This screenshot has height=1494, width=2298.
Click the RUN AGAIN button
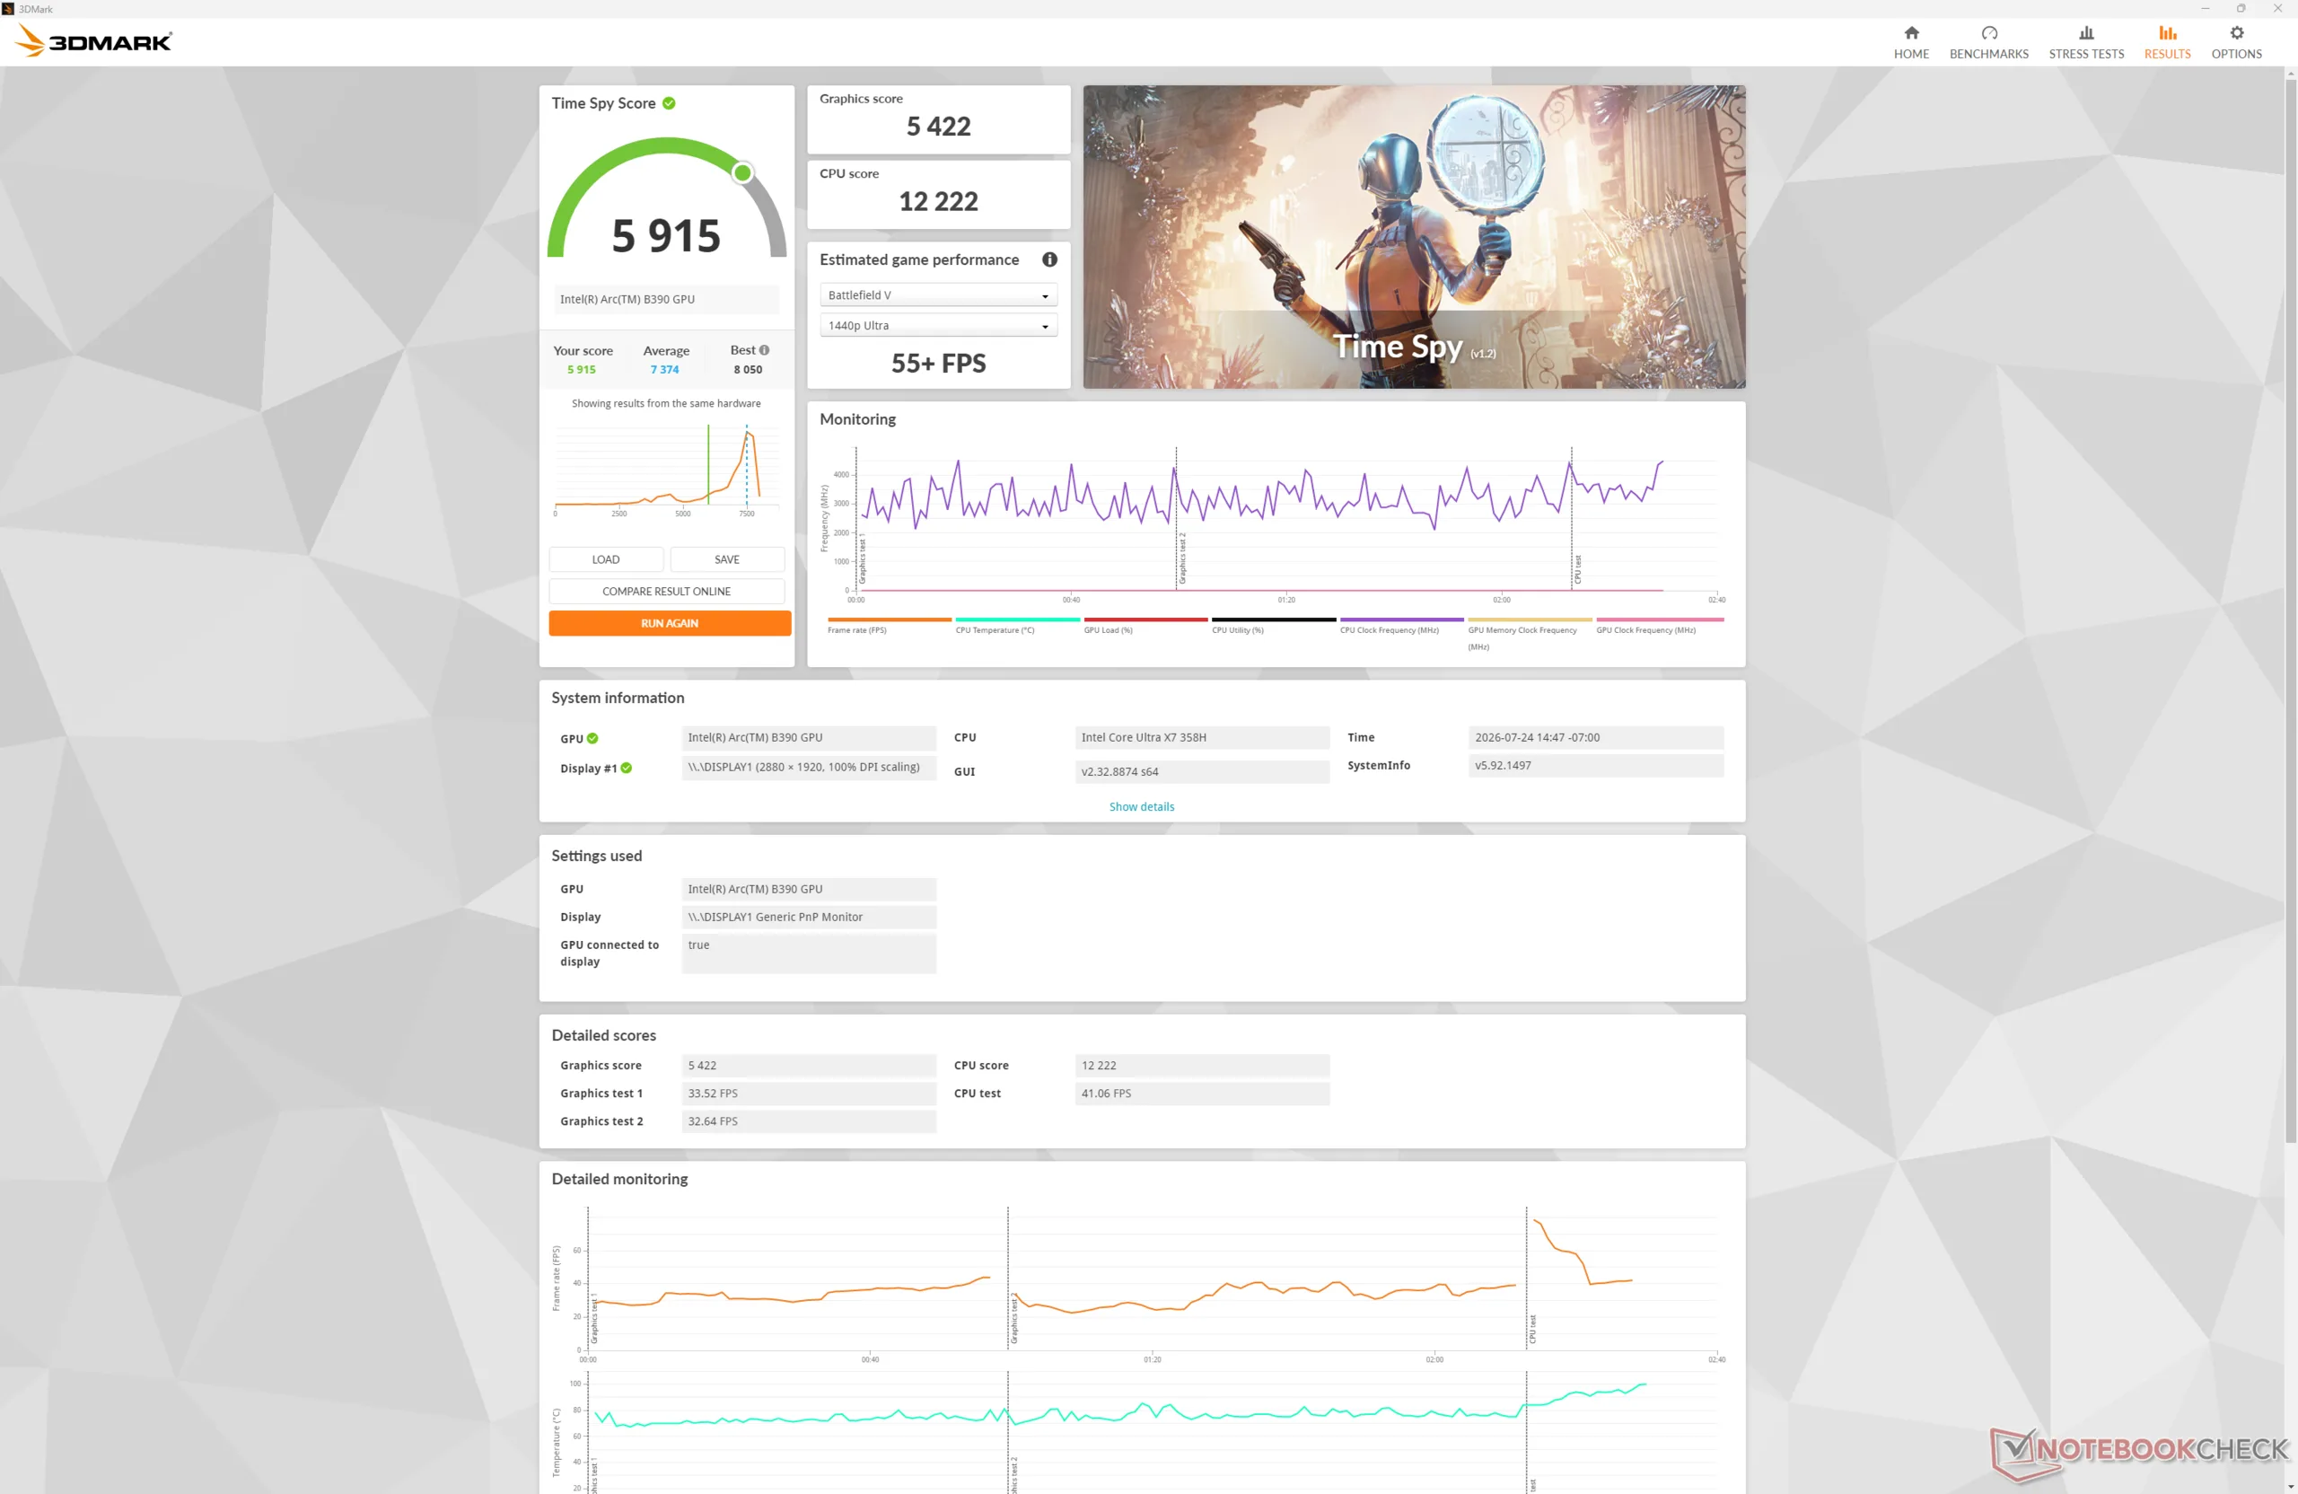click(x=669, y=624)
